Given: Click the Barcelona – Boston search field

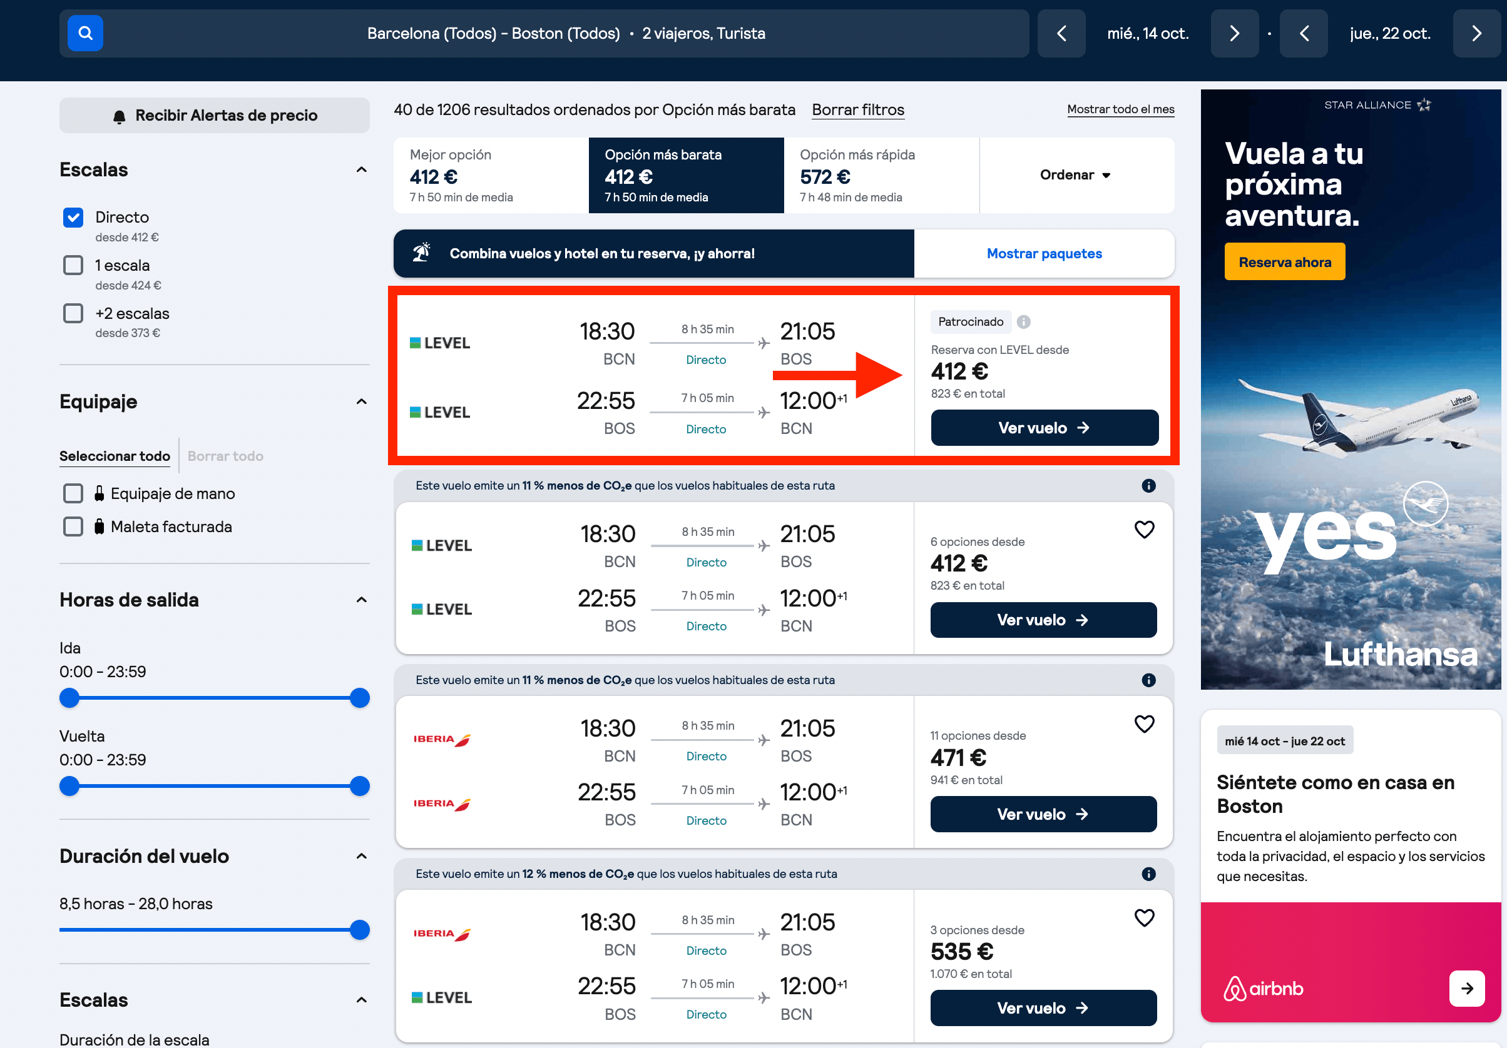Looking at the screenshot, I should tap(544, 33).
